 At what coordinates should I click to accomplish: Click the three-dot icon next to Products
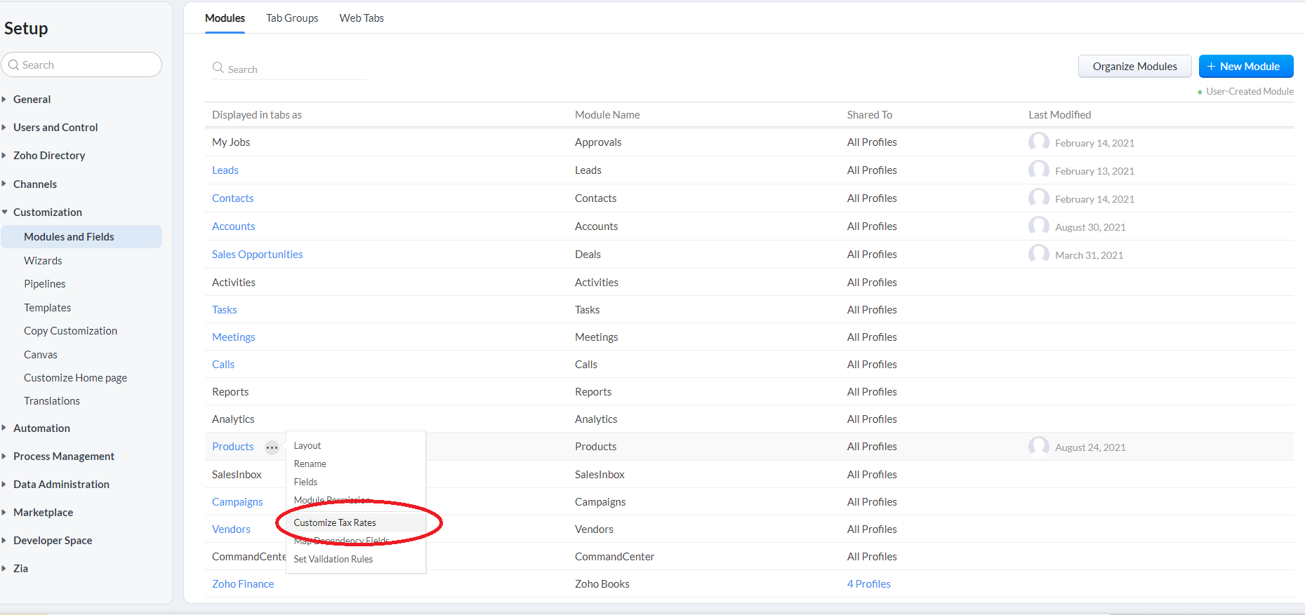pyautogui.click(x=272, y=447)
